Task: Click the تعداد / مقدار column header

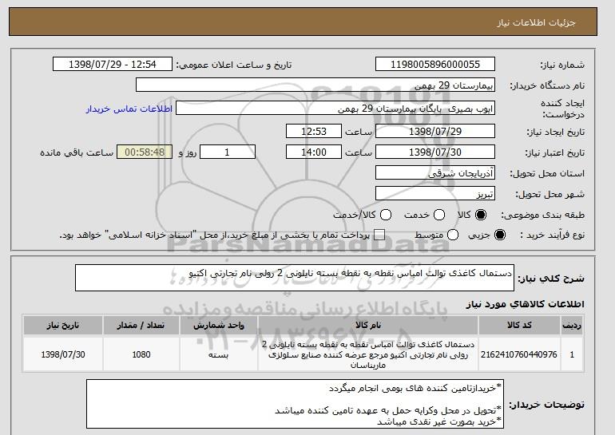Action: pyautogui.click(x=141, y=326)
